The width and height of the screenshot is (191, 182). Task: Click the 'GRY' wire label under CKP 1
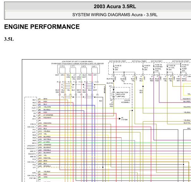(x=95, y=75)
